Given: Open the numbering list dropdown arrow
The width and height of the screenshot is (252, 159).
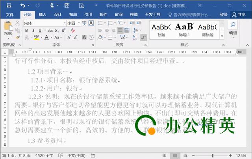Looking at the screenshot, I should 115,23.
